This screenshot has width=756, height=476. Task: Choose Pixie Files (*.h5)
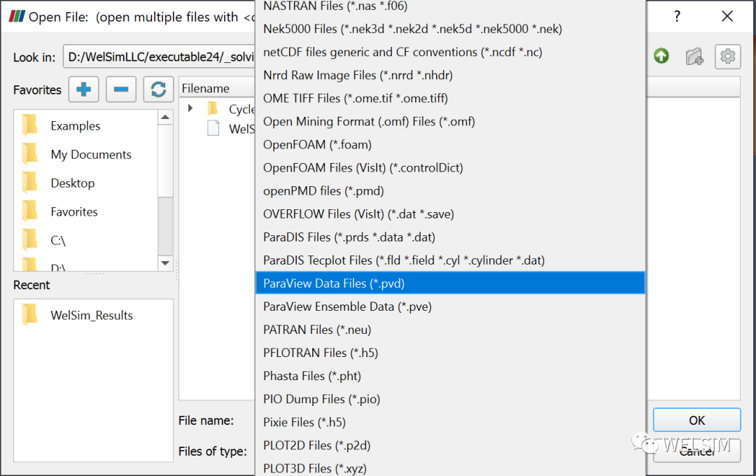click(x=450, y=423)
